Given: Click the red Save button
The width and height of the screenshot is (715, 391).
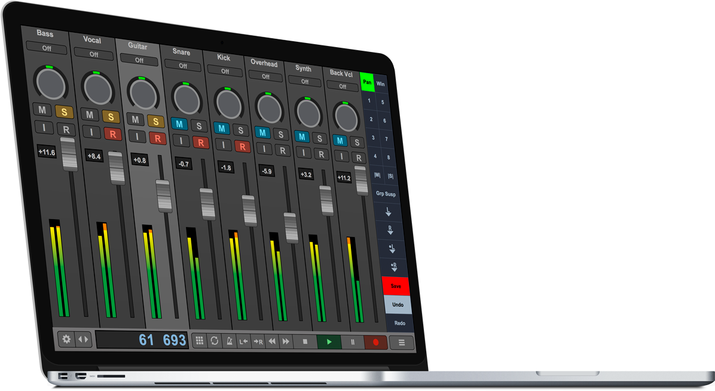Looking at the screenshot, I should [396, 286].
